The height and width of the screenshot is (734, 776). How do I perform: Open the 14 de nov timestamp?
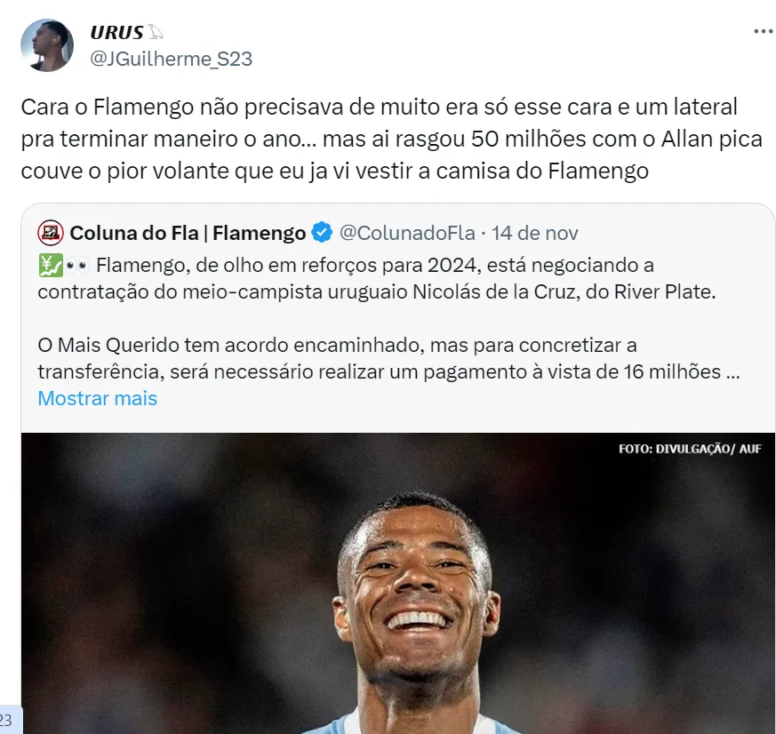(534, 233)
